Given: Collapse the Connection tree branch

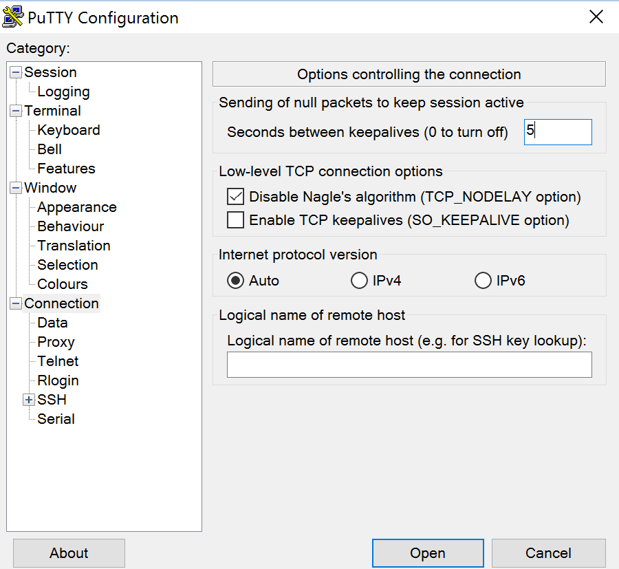Looking at the screenshot, I should [17, 303].
